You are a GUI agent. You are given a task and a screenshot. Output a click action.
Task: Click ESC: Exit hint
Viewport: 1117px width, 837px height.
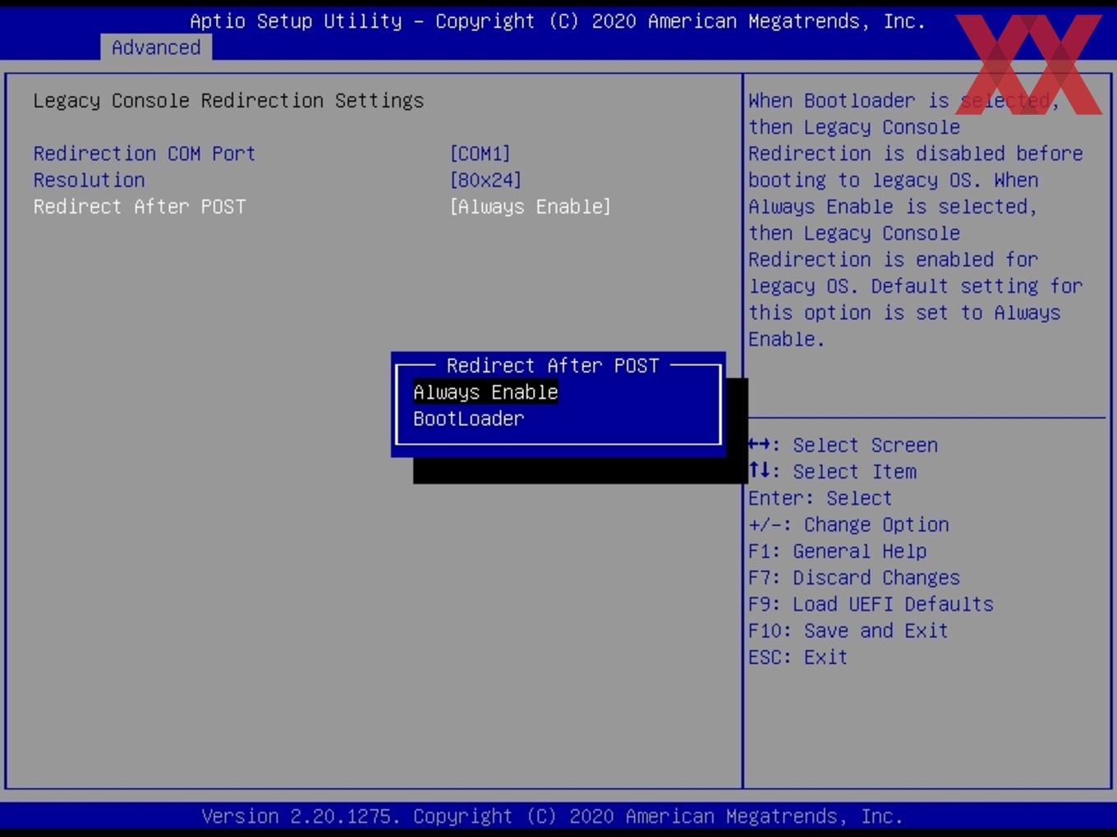click(x=798, y=656)
